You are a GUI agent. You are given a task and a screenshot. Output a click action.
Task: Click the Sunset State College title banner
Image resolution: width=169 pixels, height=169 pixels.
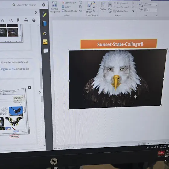pyautogui.click(x=119, y=44)
